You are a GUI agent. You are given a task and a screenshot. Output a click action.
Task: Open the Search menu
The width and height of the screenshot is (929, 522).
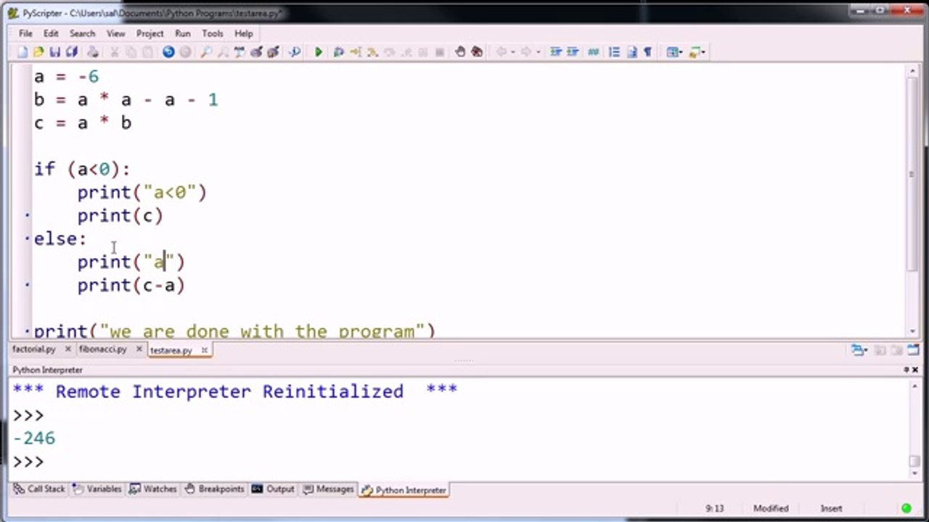point(82,33)
